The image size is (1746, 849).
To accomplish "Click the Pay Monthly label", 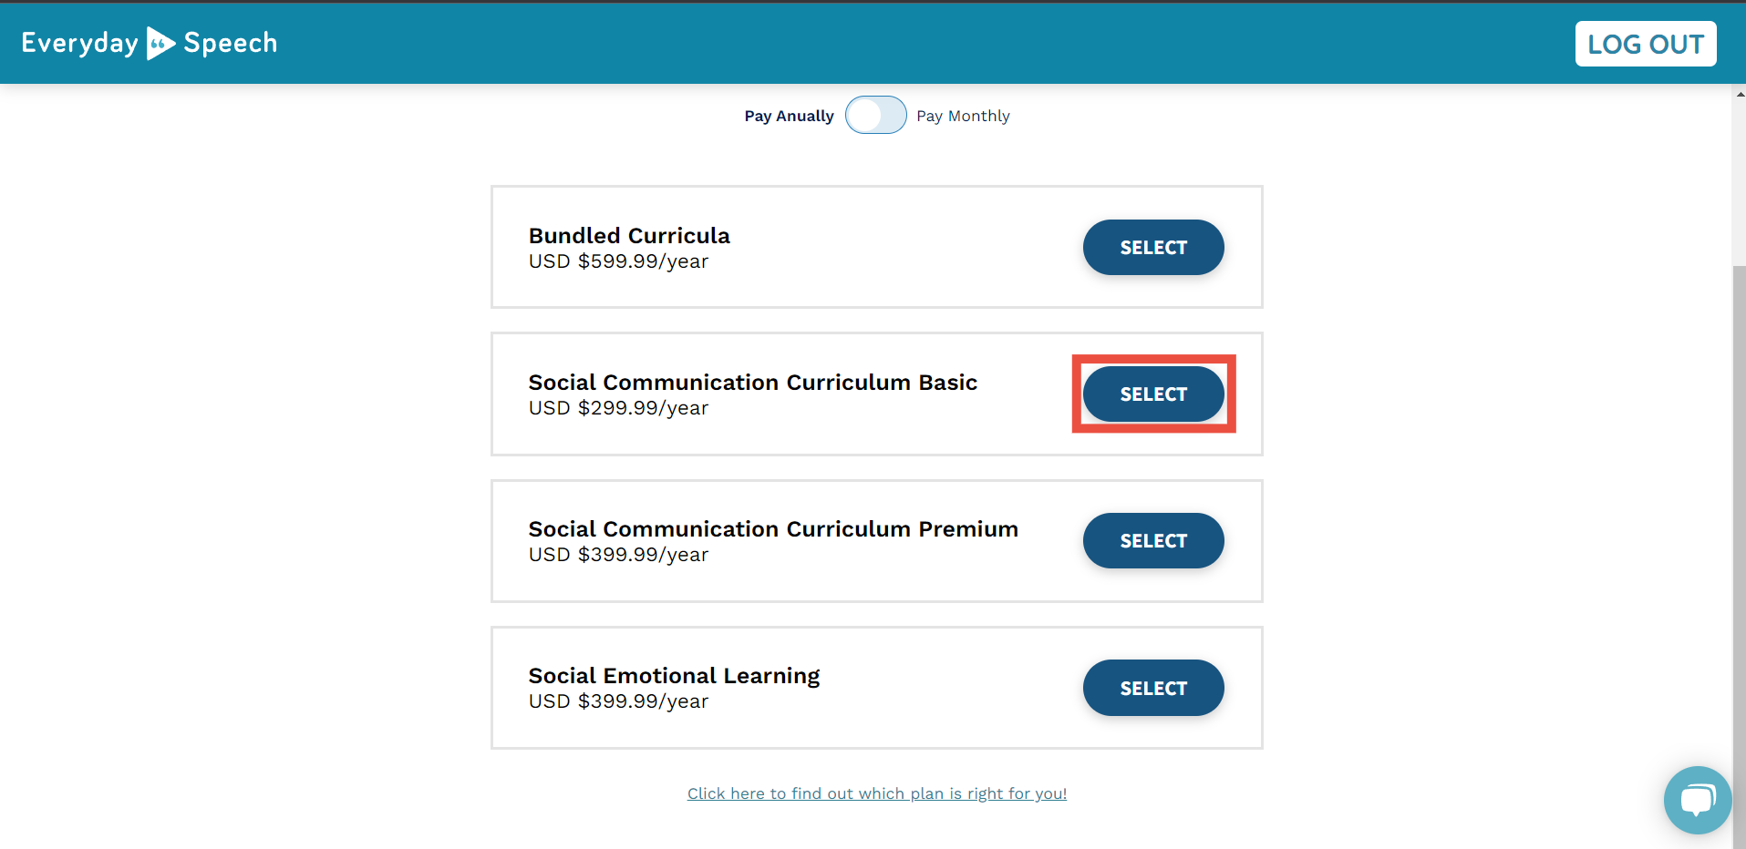I will 963,116.
